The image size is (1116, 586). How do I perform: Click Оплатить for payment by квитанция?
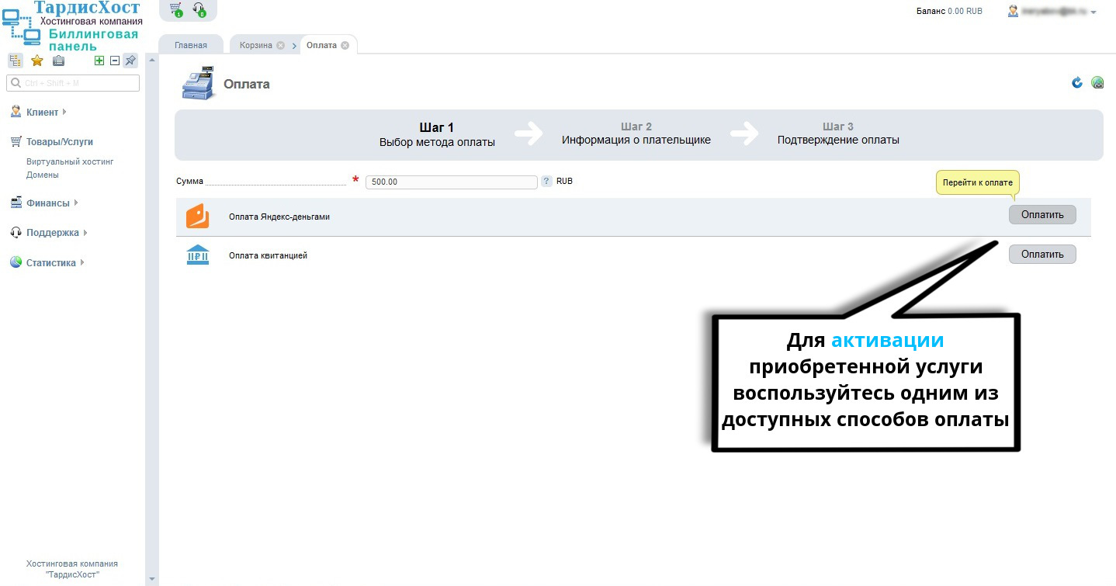[1042, 254]
